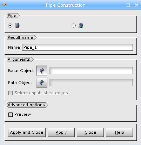Click the Apply button
The height and width of the screenshot is (145, 141).
pyautogui.click(x=61, y=132)
